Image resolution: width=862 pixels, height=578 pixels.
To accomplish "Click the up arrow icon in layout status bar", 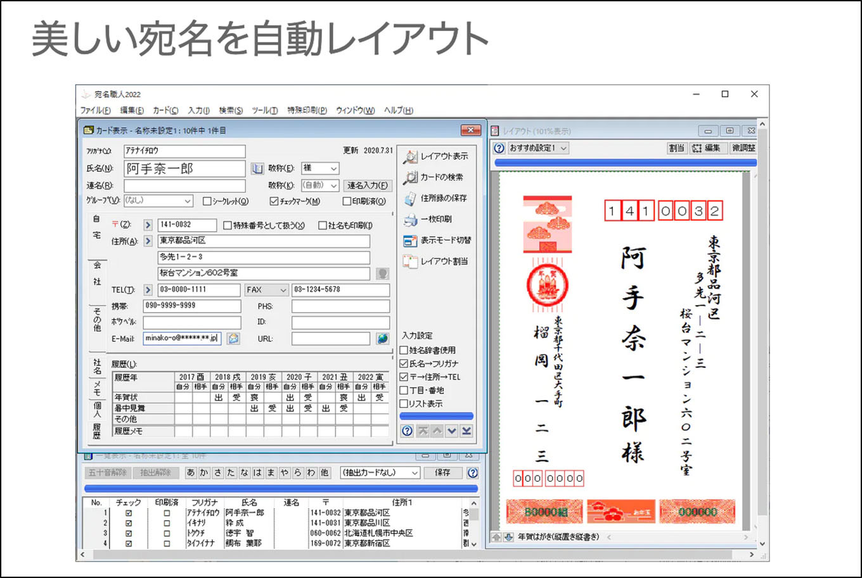I will [x=498, y=537].
